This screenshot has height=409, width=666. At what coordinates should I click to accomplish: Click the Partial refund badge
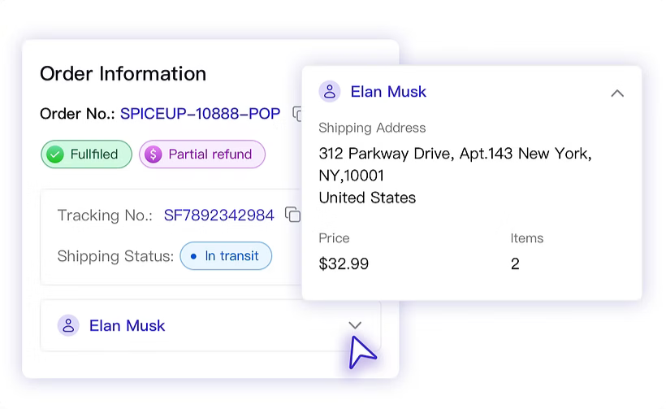pos(202,154)
